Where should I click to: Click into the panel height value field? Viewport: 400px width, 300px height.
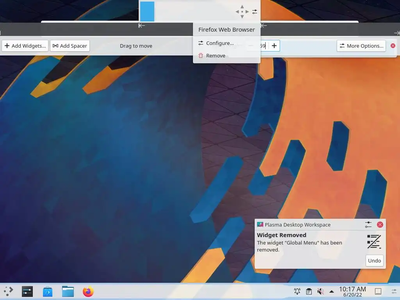[x=263, y=46]
